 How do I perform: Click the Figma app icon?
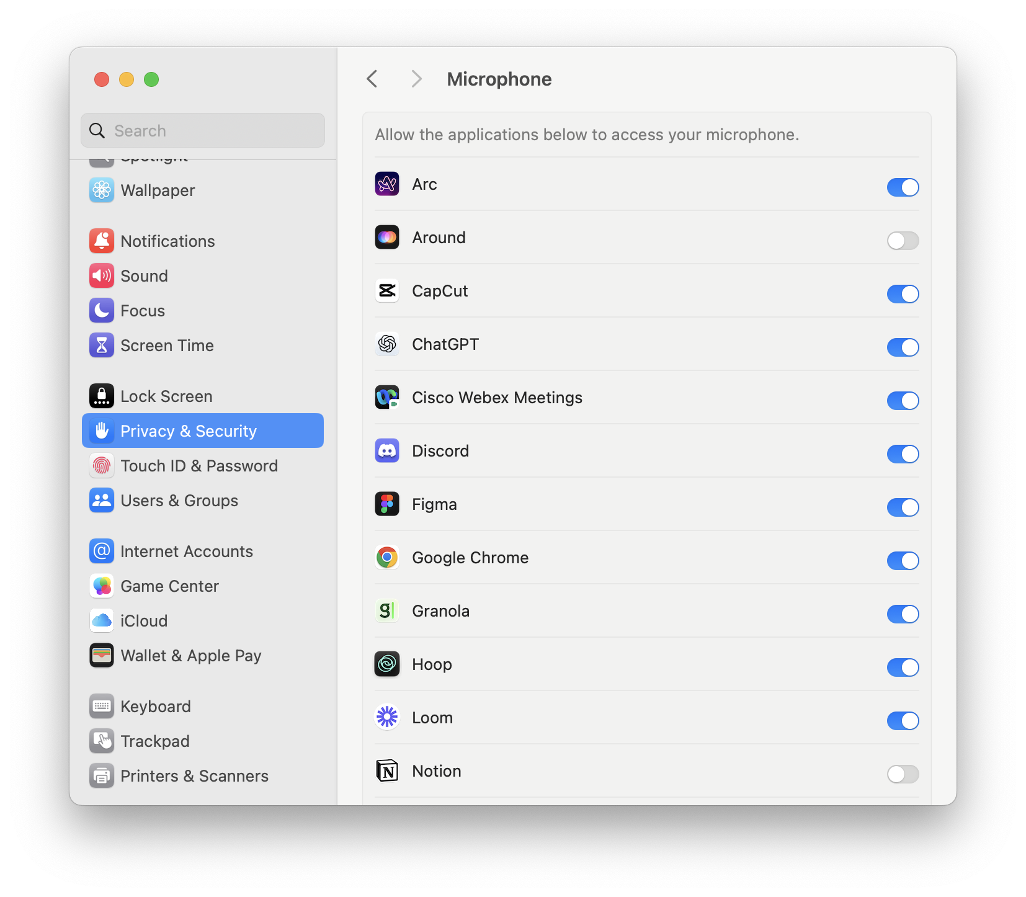tap(387, 504)
